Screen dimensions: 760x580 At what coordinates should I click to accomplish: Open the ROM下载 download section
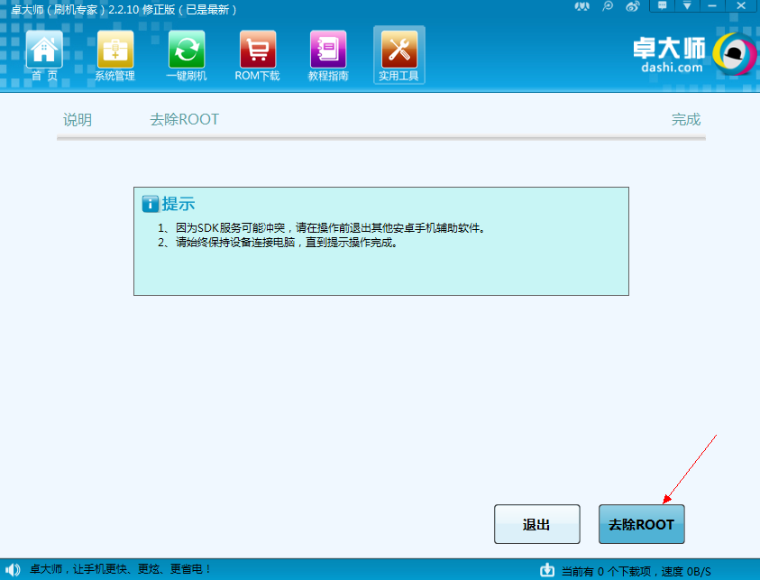pyautogui.click(x=257, y=55)
